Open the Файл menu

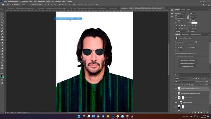point(5,1)
